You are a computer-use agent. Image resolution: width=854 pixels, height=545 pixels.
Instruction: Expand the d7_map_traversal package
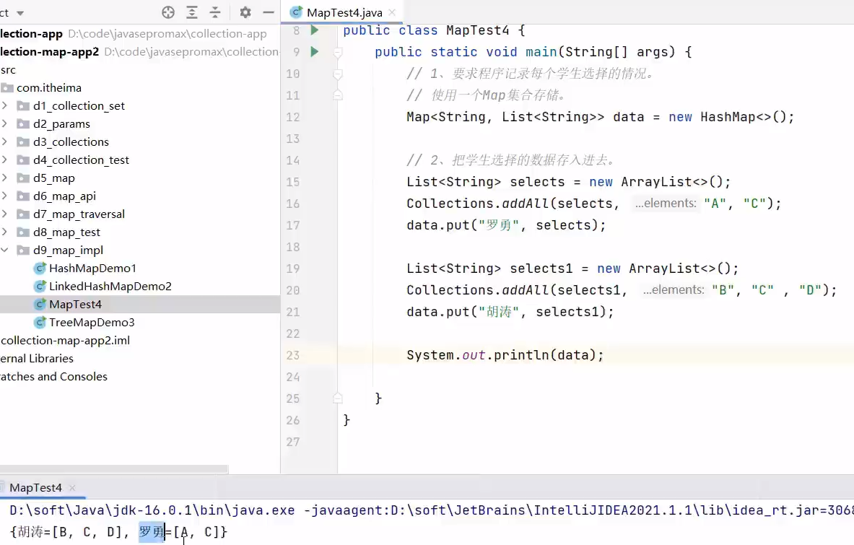tap(4, 214)
